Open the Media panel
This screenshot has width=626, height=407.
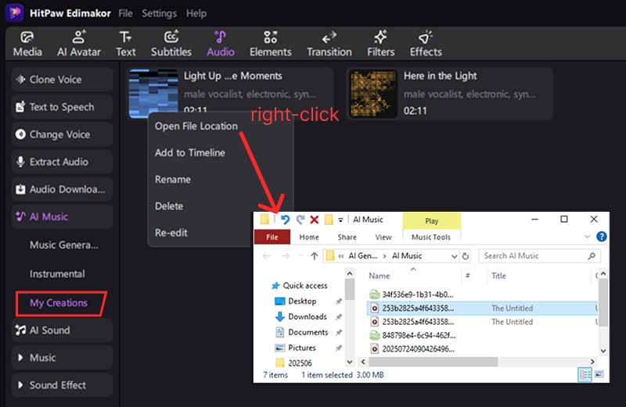pyautogui.click(x=27, y=44)
